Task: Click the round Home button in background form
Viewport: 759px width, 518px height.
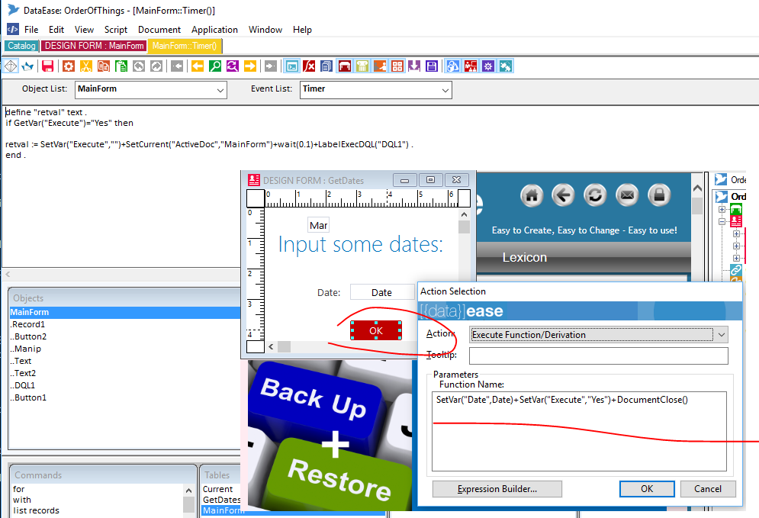Action: pos(532,195)
